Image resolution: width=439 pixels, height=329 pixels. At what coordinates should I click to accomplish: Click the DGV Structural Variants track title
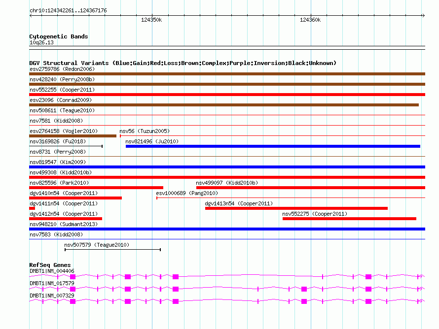pos(183,63)
